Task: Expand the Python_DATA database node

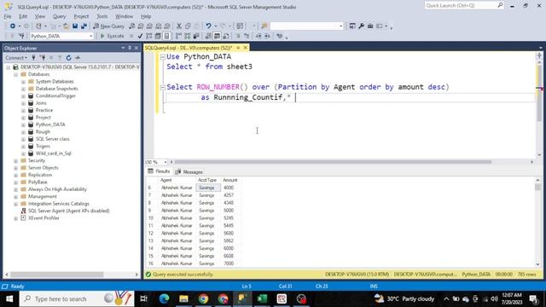Action: click(23, 125)
